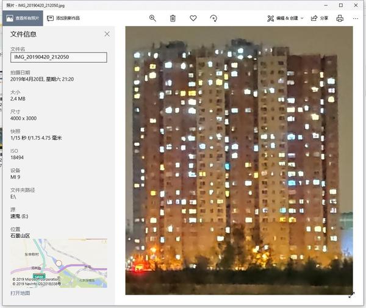Open the 编辑 & 创建 menu
Screen dimensions: 366x308
click(285, 18)
